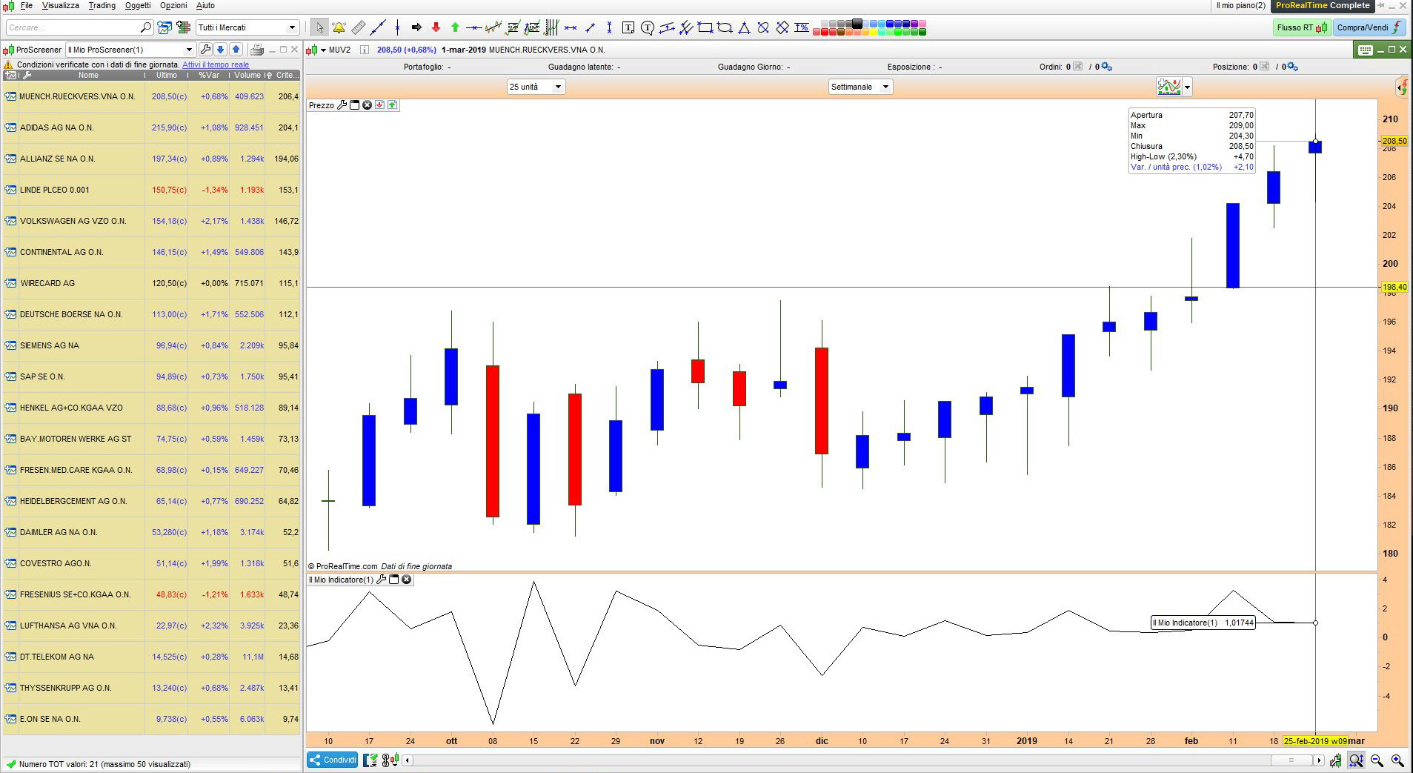
Task: Click the chart scrollbar left arrow
Action: click(408, 760)
